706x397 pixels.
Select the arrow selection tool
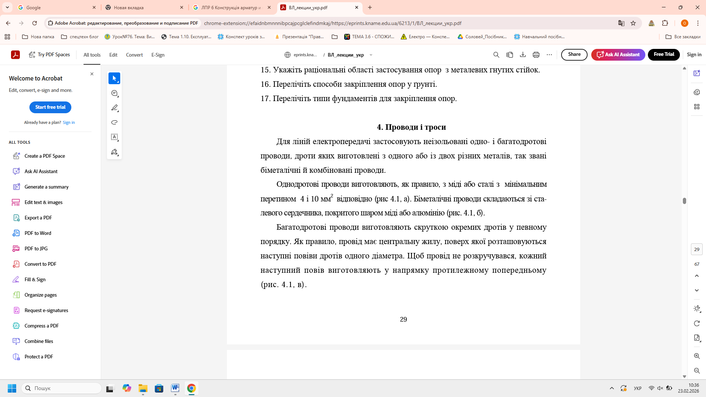click(114, 78)
